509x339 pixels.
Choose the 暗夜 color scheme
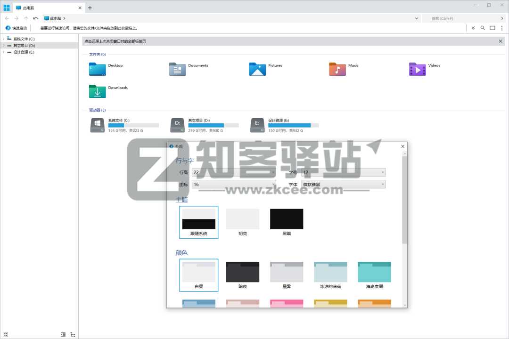point(243,272)
